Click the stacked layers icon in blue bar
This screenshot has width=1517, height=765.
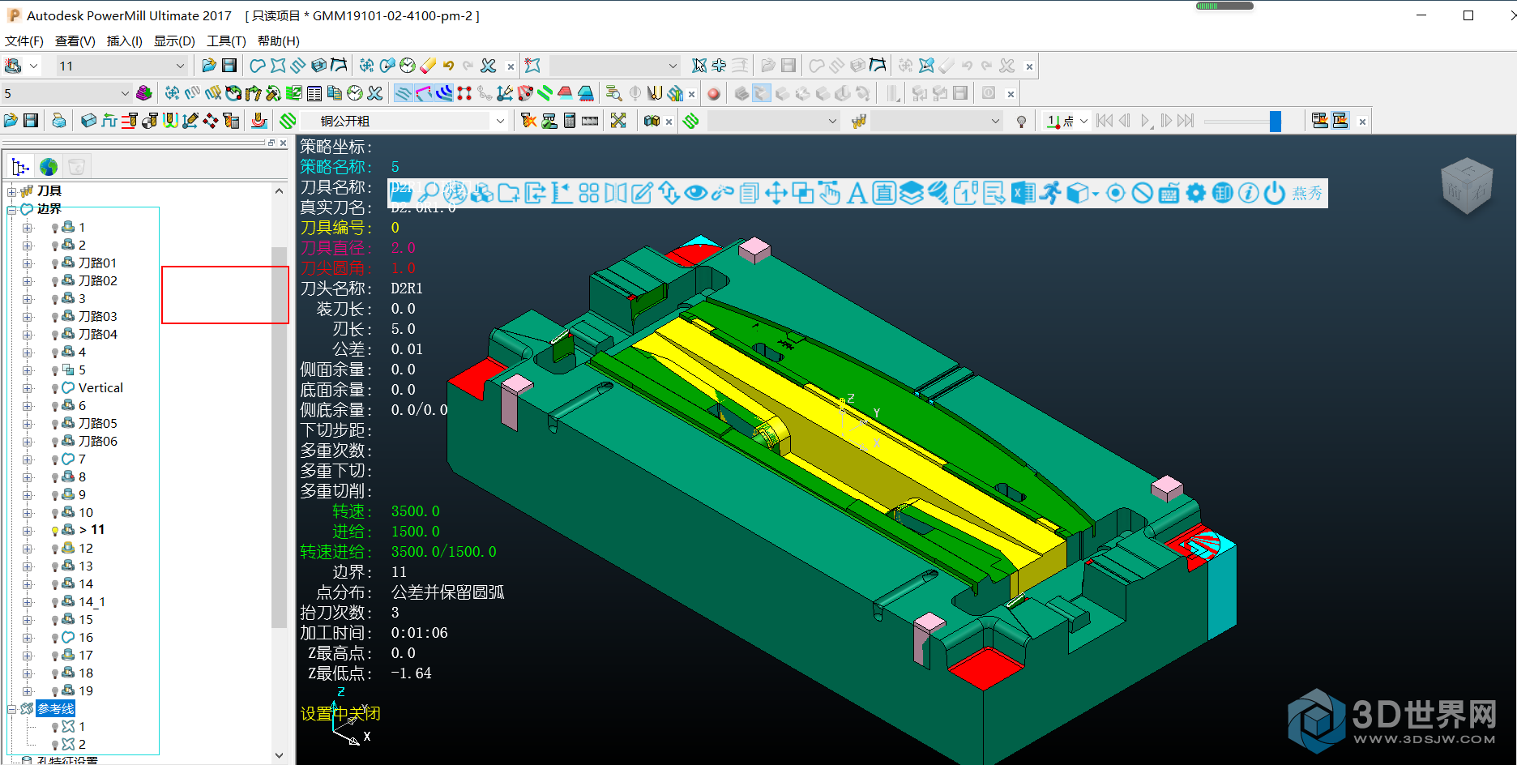pos(911,193)
